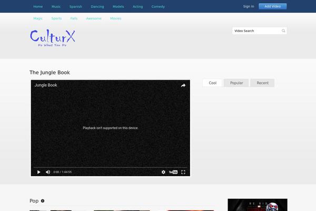316x211 pixels.
Task: Click 'The Jungle Book' page heading
Action: pos(50,72)
